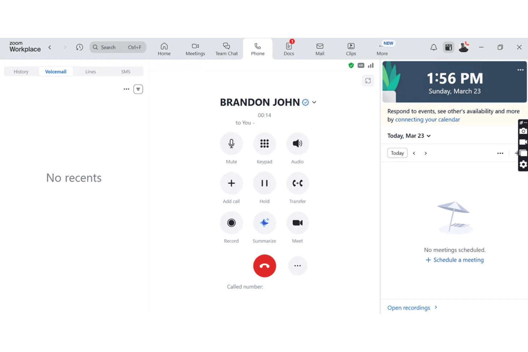
Task: Switch to Team Chat
Action: point(227,49)
